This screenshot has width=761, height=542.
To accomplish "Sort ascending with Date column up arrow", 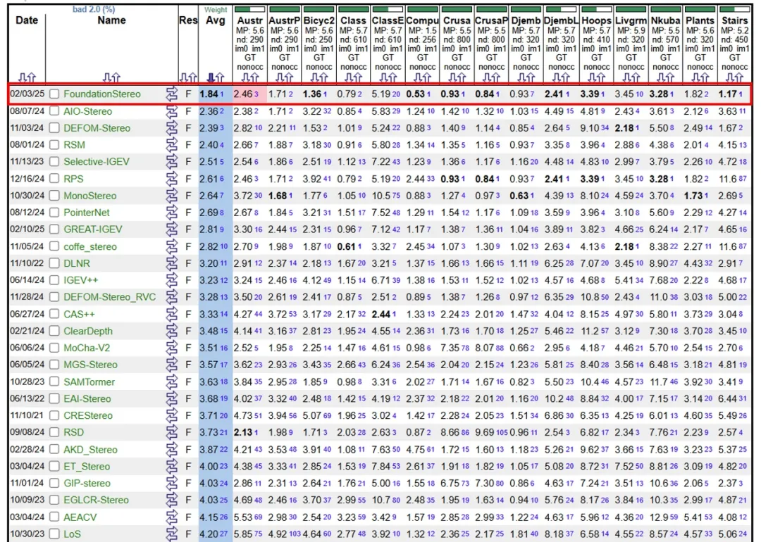I will (32, 77).
